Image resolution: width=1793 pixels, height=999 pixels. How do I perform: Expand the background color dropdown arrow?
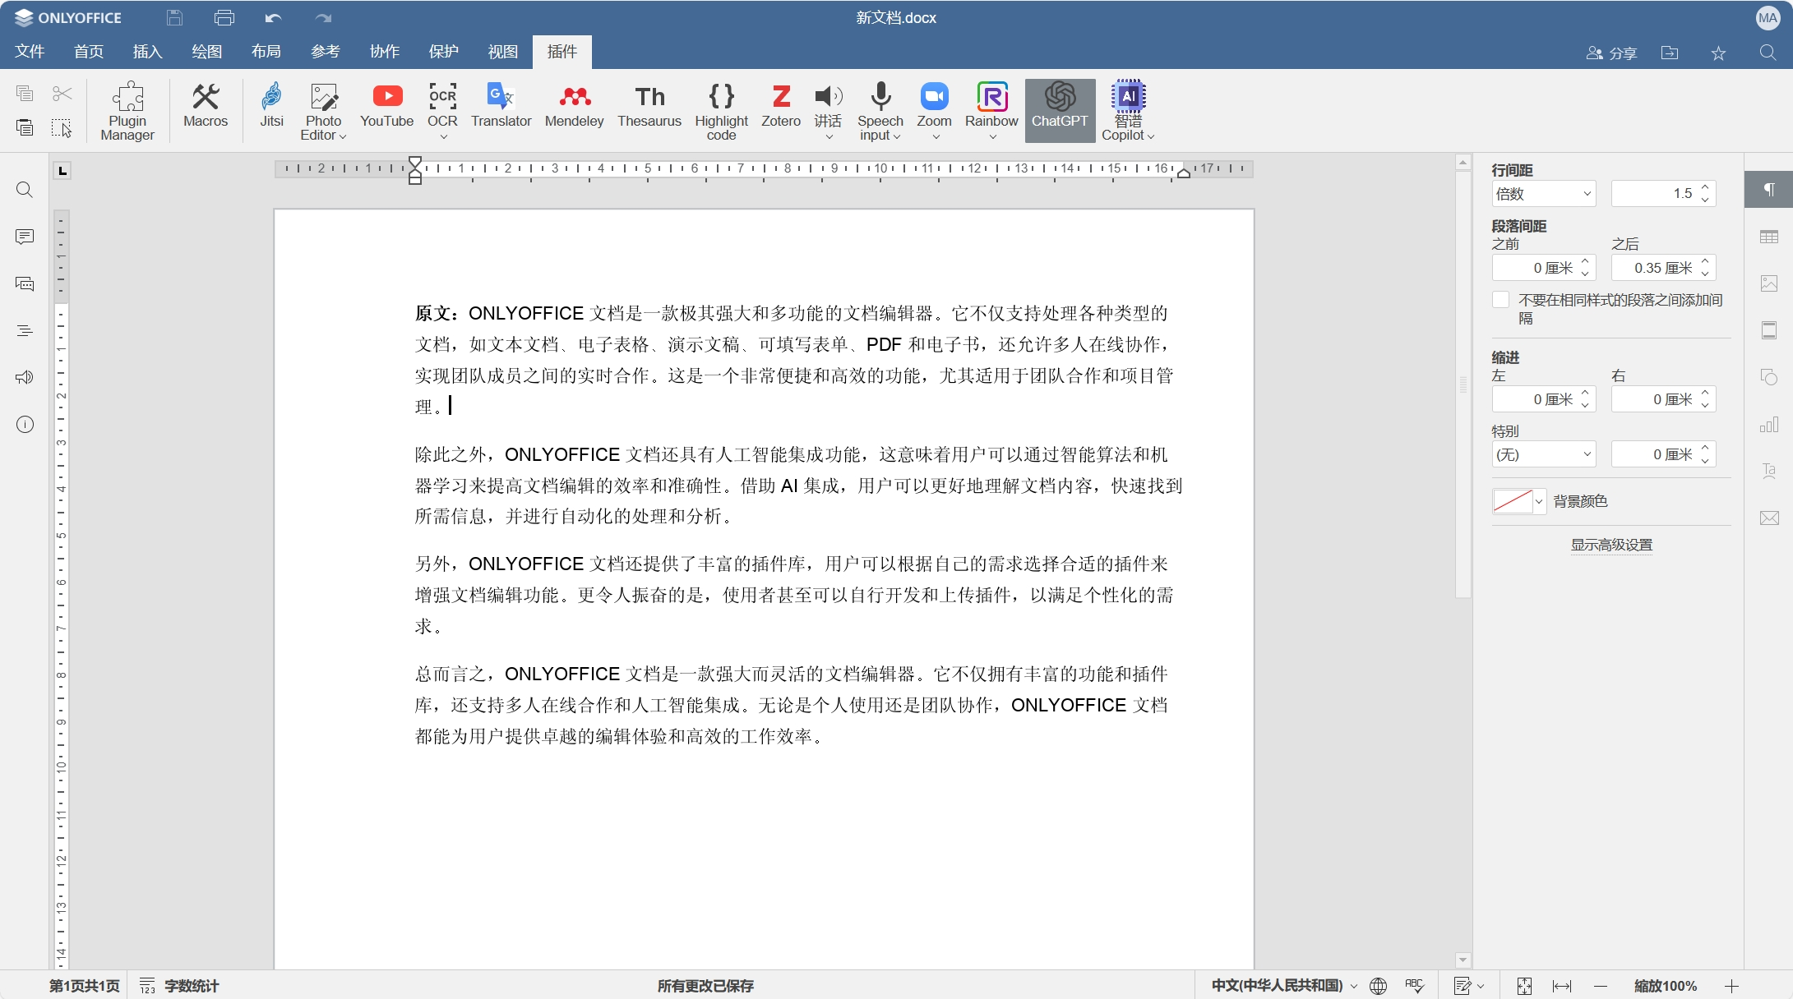point(1539,501)
